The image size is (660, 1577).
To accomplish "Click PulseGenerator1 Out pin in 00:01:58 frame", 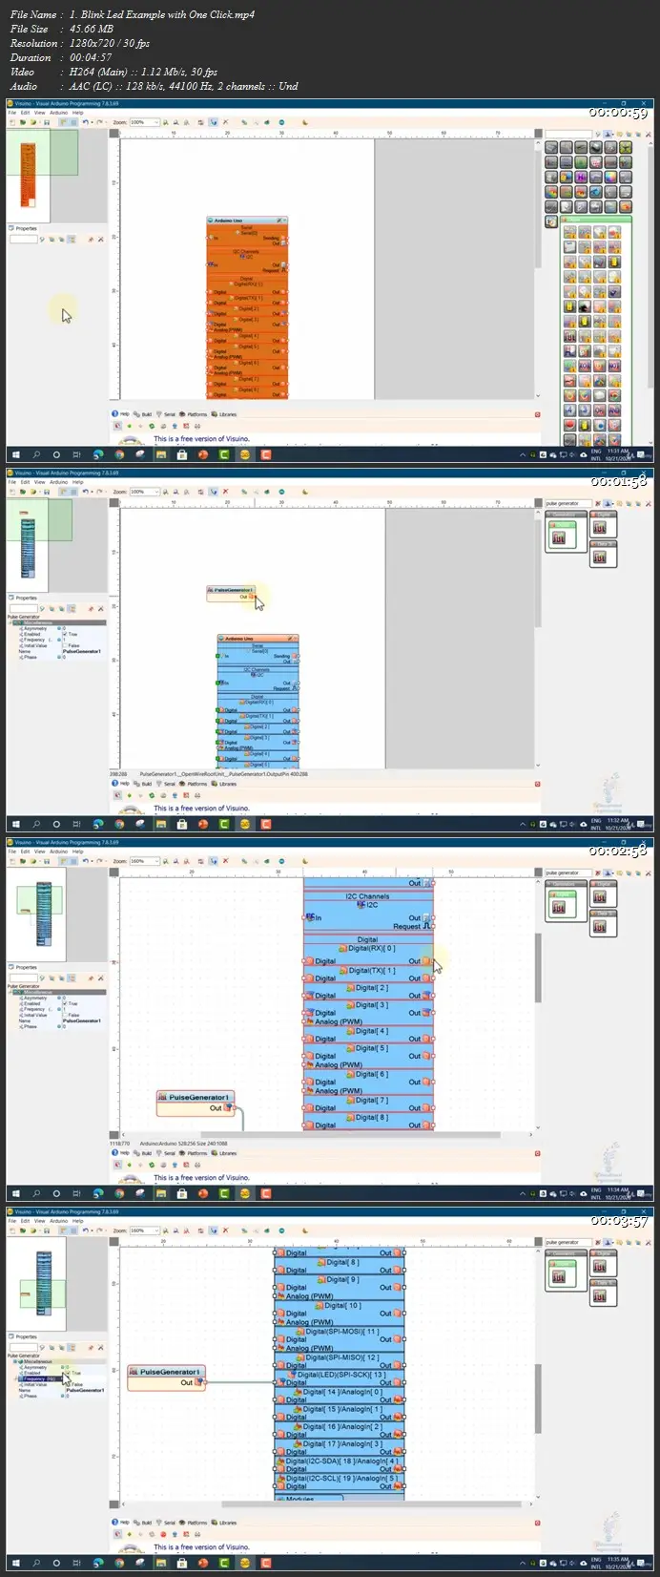I will 252,597.
